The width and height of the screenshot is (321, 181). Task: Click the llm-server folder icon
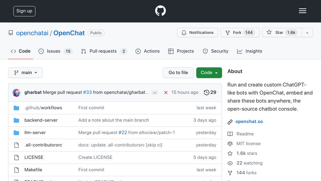point(16,133)
